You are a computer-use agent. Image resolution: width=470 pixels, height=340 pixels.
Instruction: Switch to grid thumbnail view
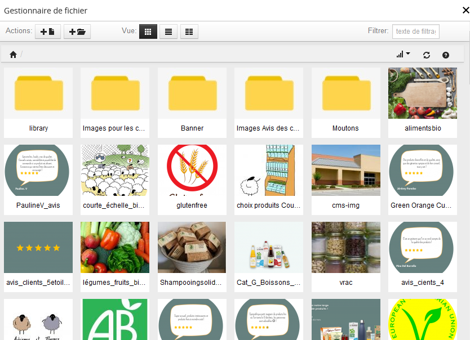[148, 32]
